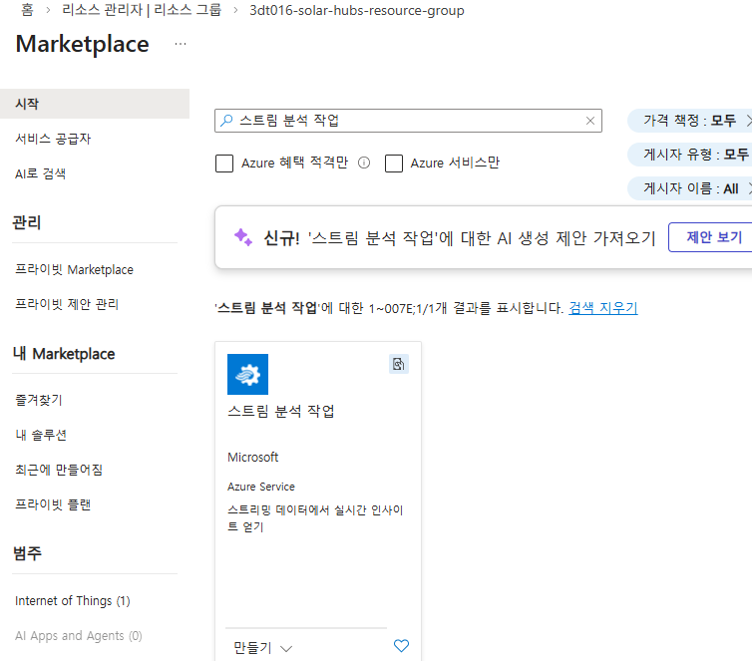Enable the Azure 서비스만 checkbox

click(x=394, y=163)
